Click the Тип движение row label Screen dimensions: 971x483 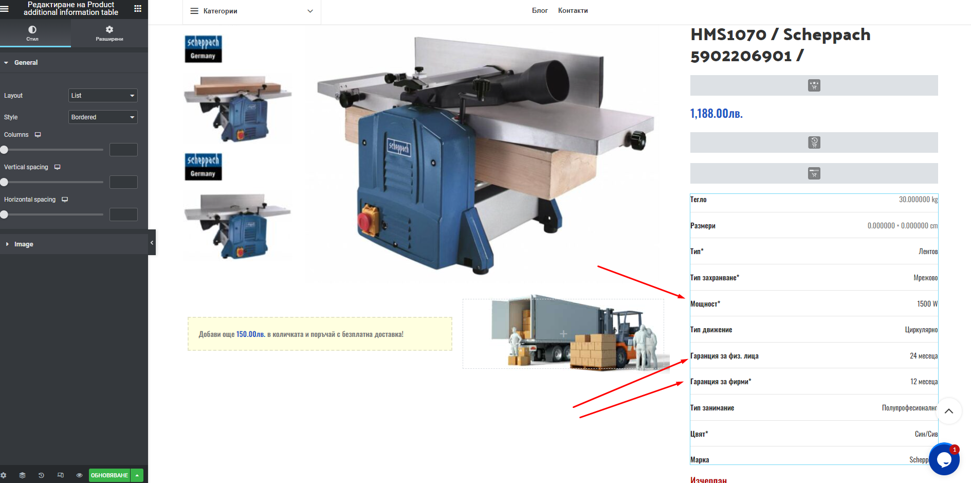[x=711, y=330]
